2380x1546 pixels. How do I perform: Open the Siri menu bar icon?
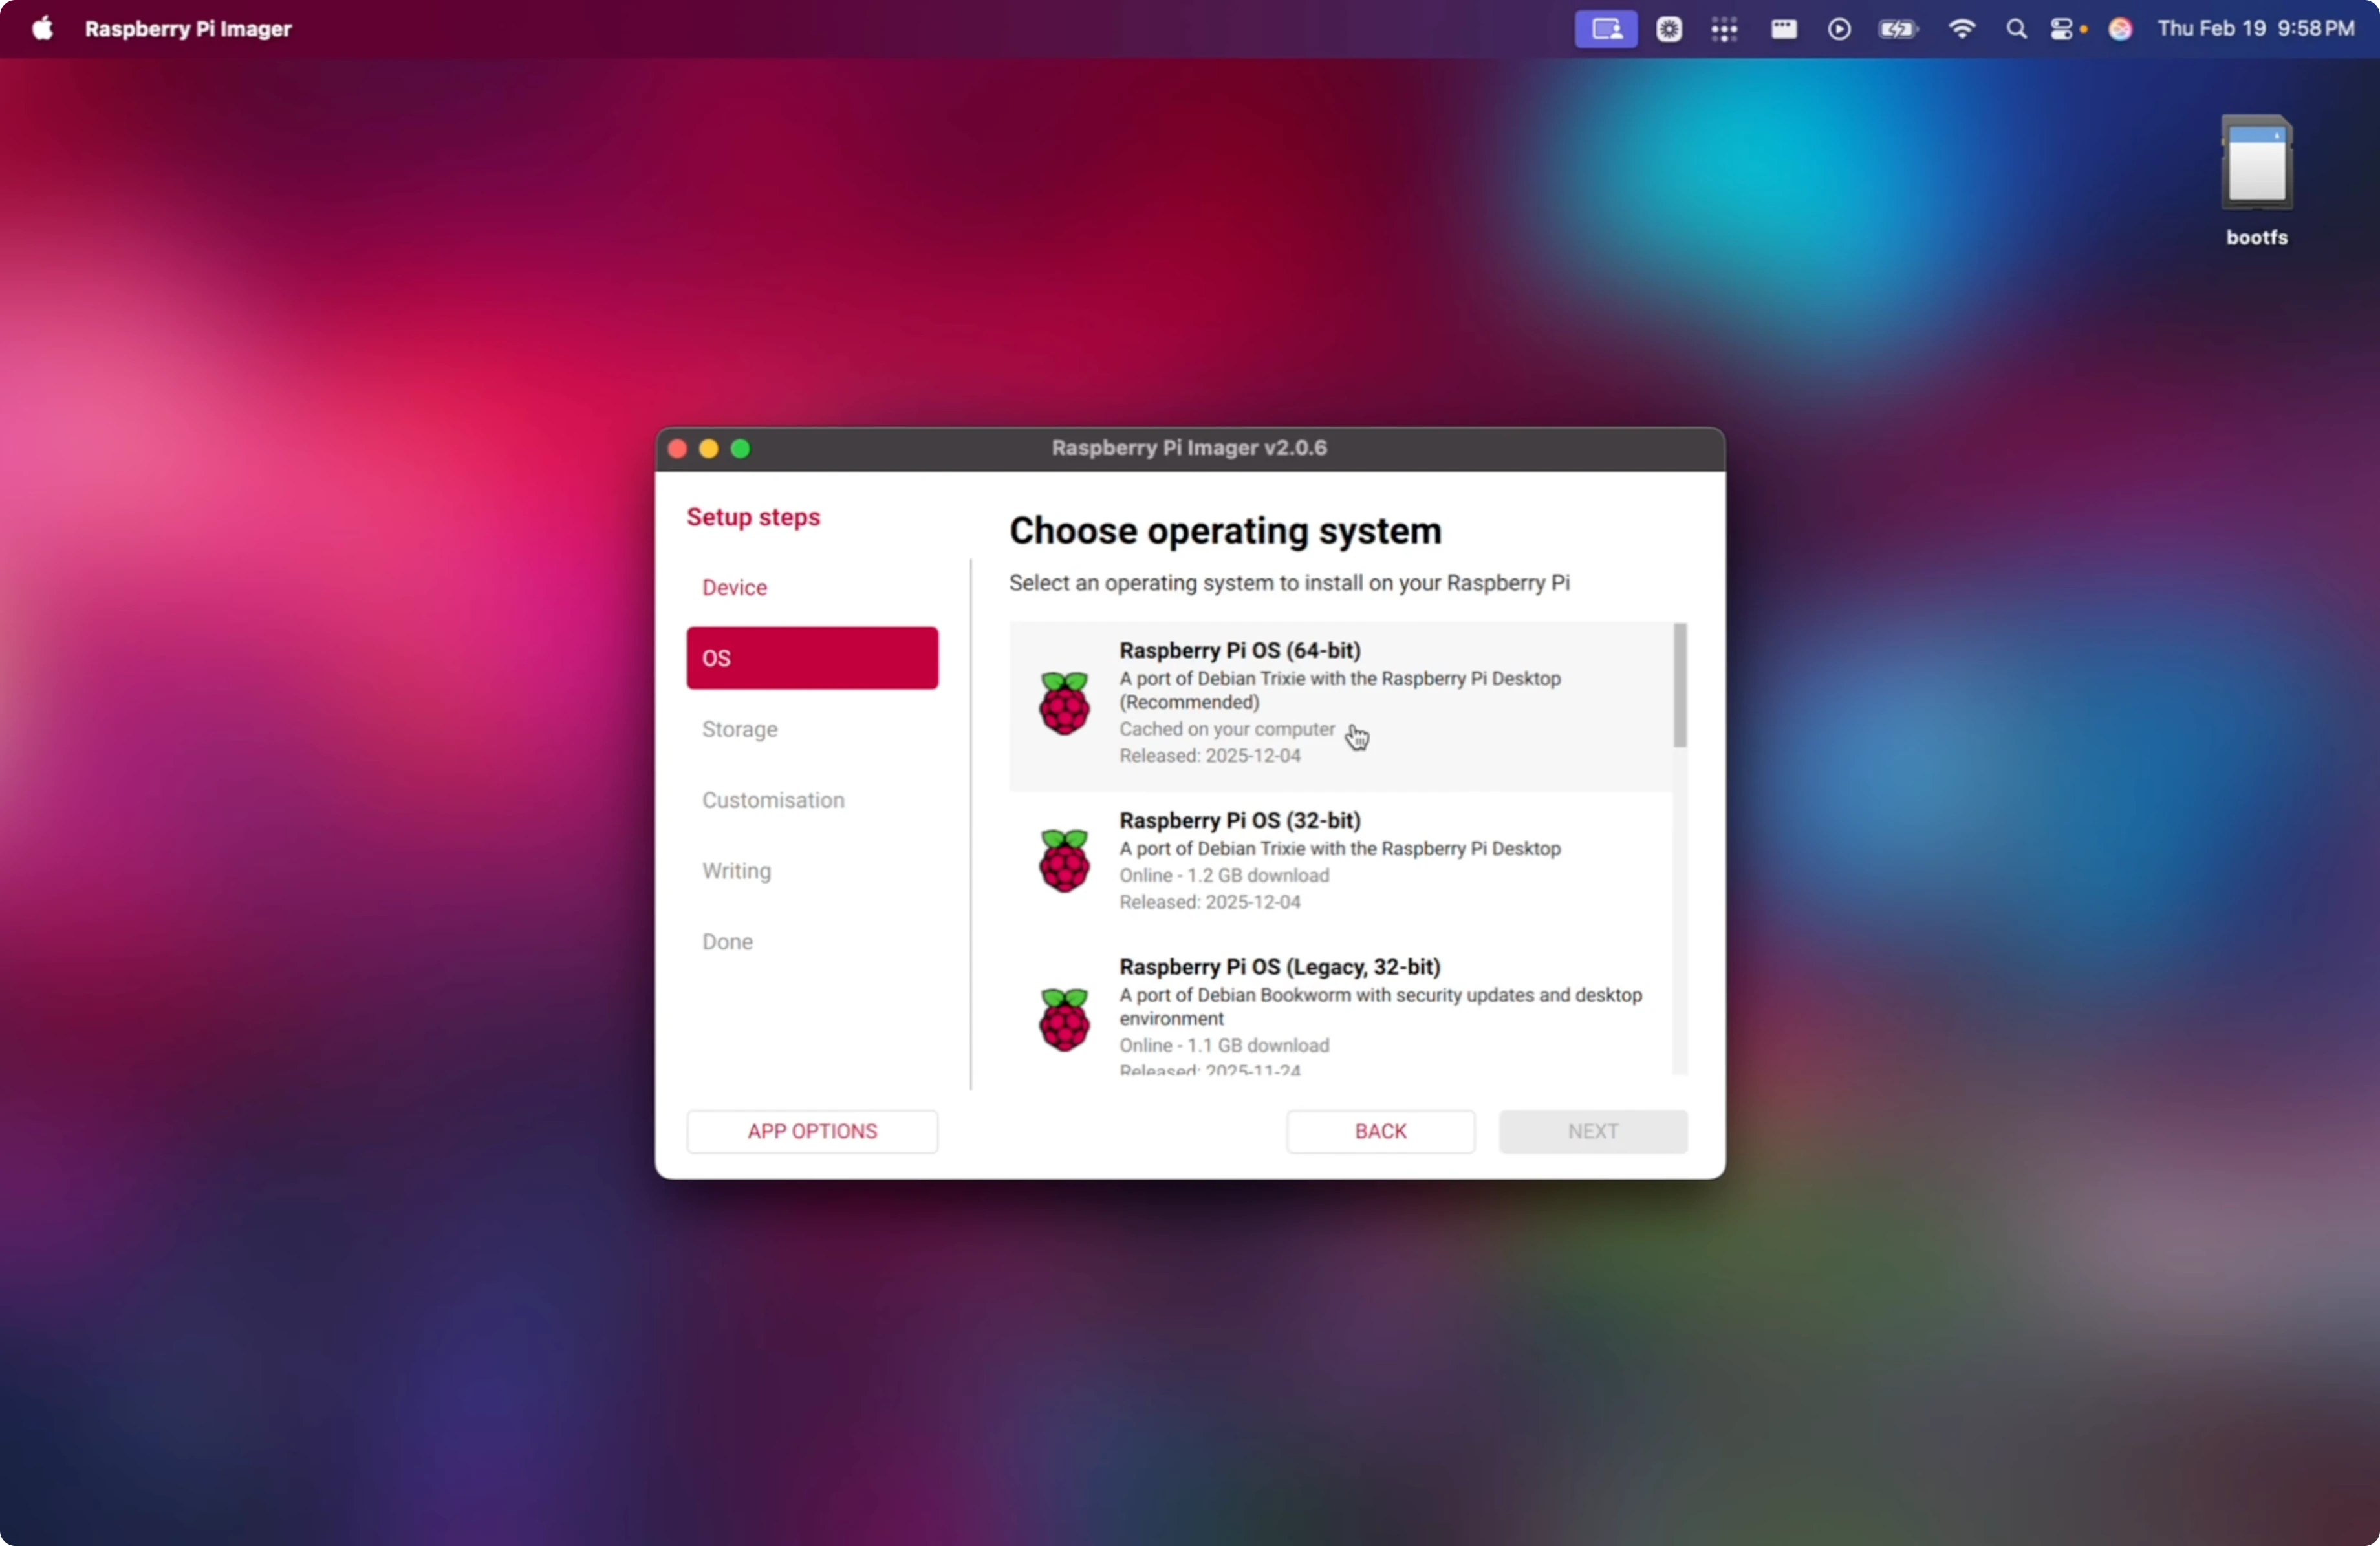pyautogui.click(x=2120, y=29)
